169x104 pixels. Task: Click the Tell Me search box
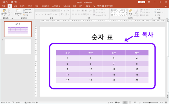pyautogui.click(x=104, y=6)
